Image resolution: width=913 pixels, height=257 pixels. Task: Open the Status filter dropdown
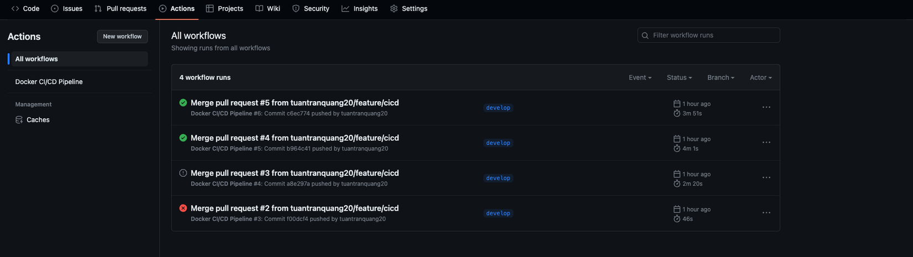pyautogui.click(x=679, y=77)
